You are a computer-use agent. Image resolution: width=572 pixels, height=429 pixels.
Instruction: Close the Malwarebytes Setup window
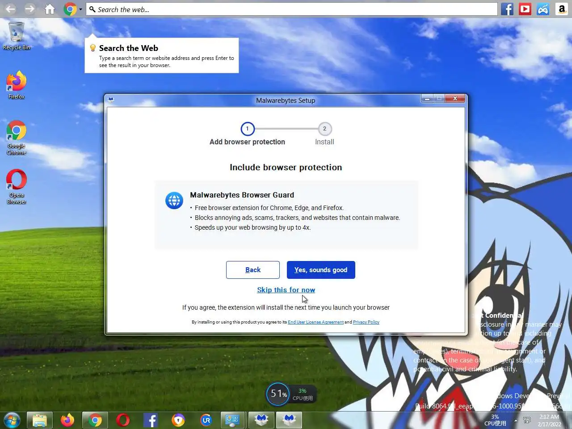click(x=455, y=99)
